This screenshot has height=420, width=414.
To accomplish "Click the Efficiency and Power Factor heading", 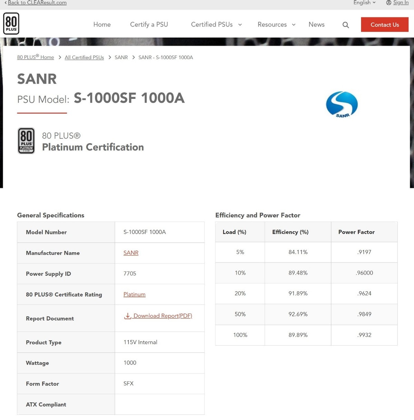I will [x=258, y=215].
